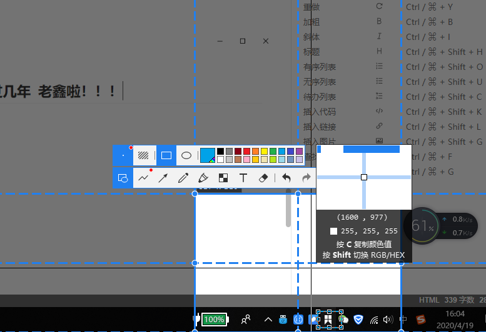Undo the last annotation
486x332 pixels.
[286, 178]
